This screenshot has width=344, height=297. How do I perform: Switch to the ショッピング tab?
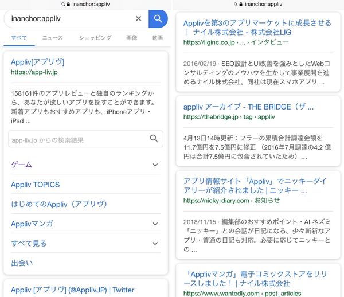click(95, 38)
